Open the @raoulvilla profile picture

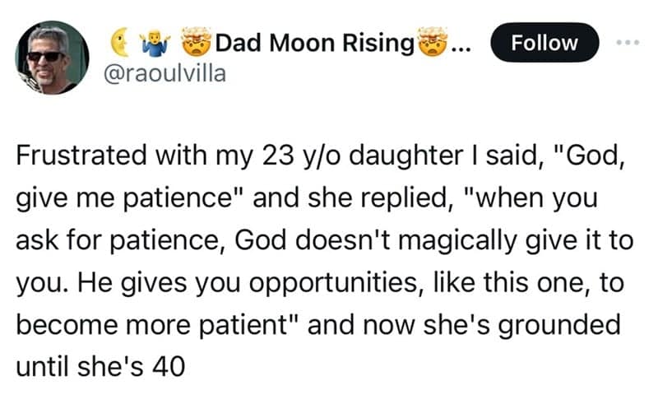(x=53, y=58)
